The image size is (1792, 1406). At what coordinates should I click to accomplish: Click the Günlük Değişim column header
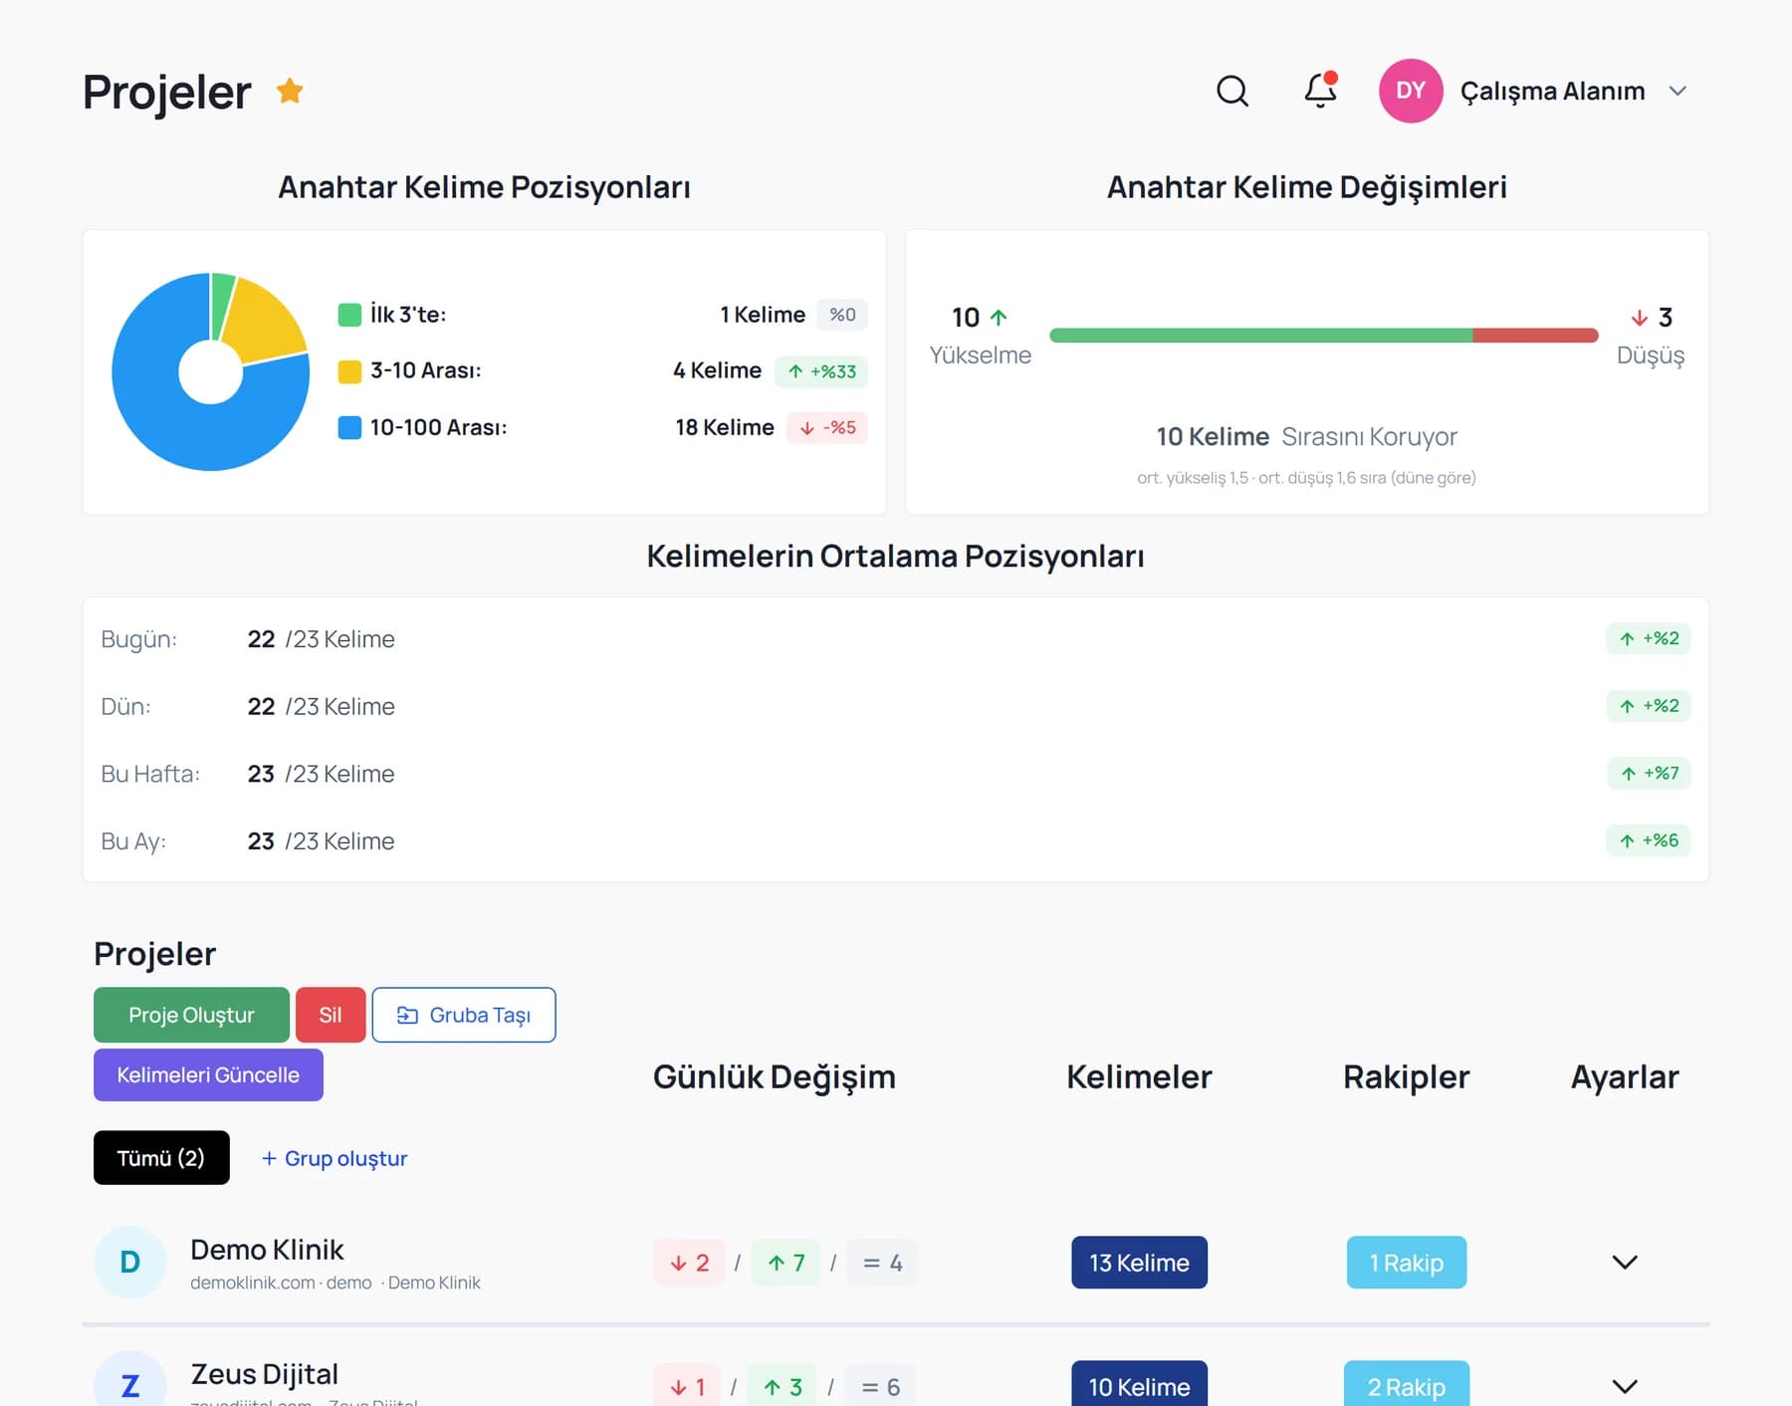[x=775, y=1076]
